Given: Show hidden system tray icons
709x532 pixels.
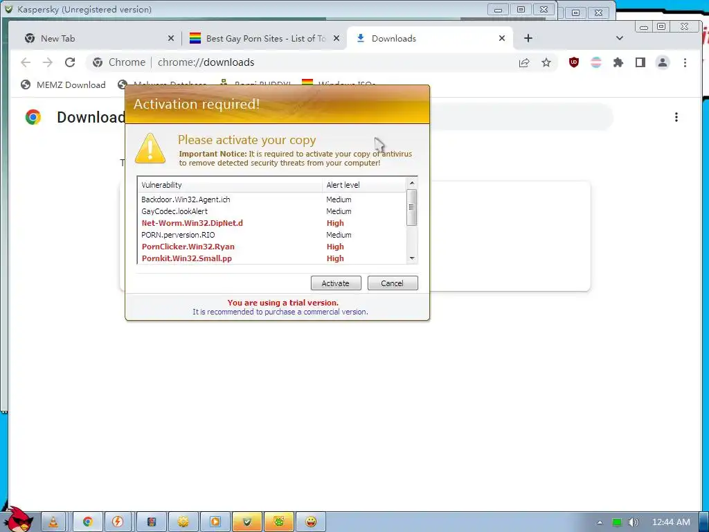Looking at the screenshot, I should point(600,522).
